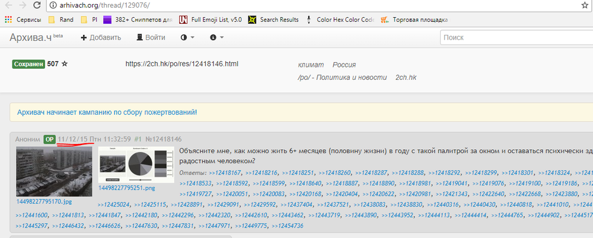This screenshot has height=238, width=593.
Task: Open the Rand bookmark folder
Action: coord(61,20)
